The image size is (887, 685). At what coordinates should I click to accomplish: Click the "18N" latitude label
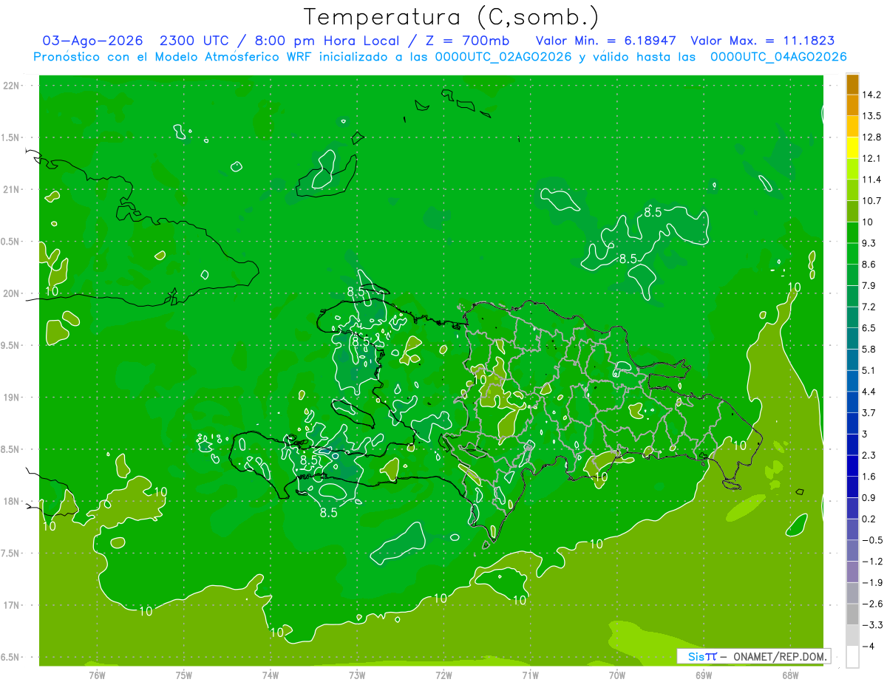pos(11,501)
